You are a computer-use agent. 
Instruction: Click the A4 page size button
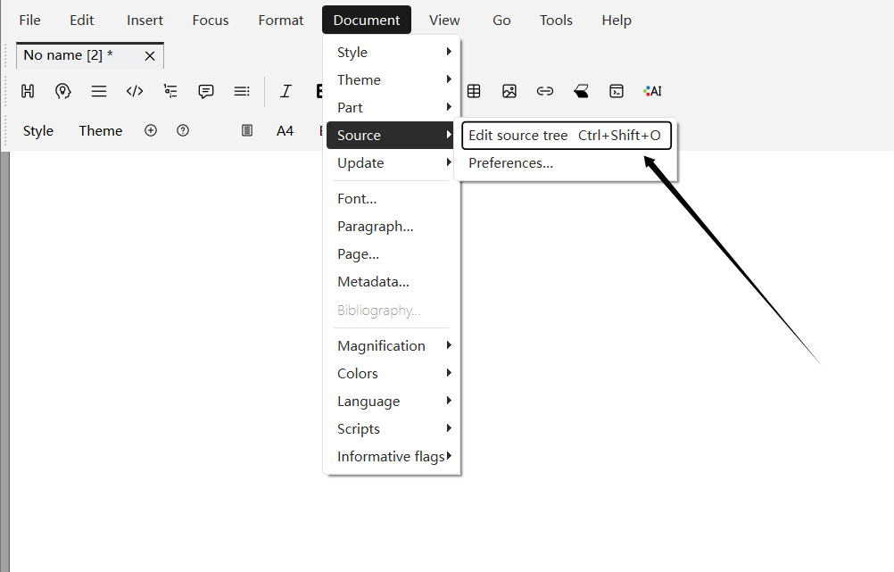click(x=285, y=130)
